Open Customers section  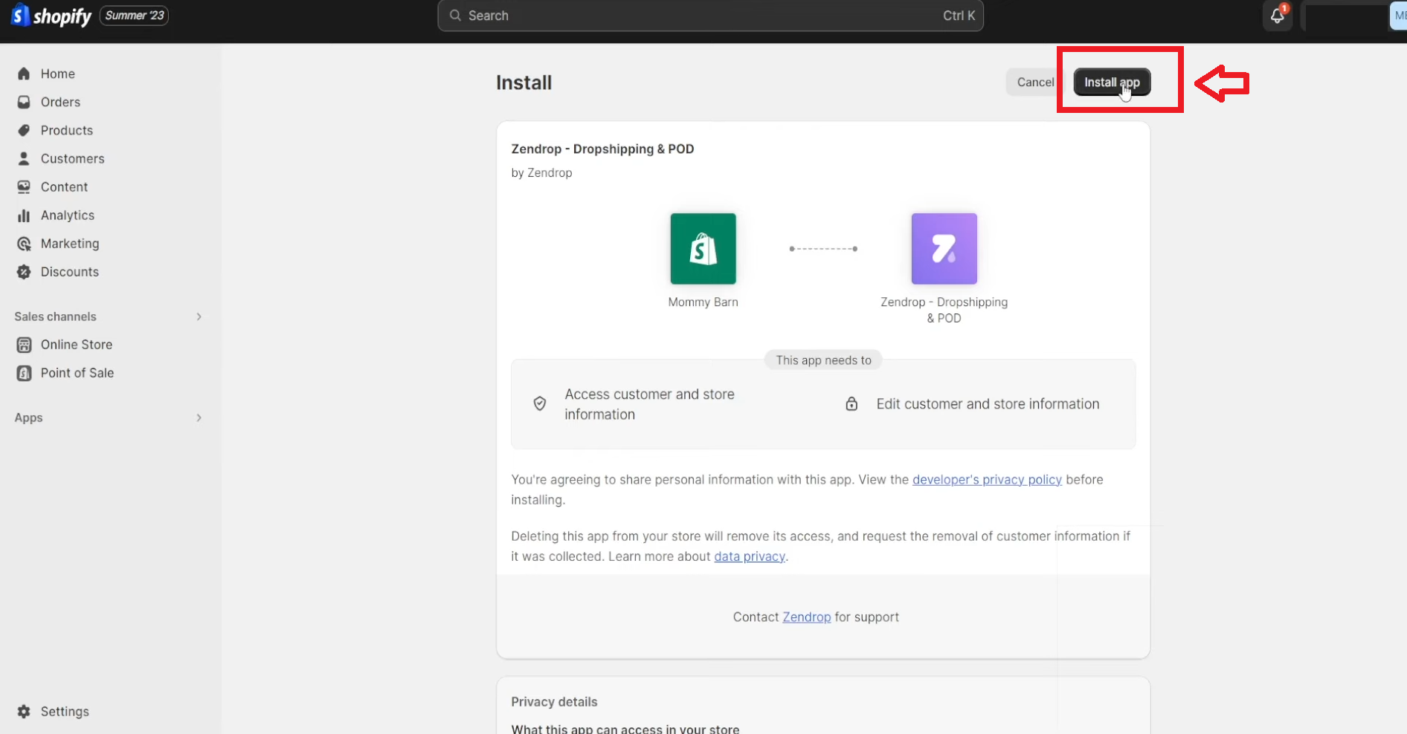pos(72,158)
